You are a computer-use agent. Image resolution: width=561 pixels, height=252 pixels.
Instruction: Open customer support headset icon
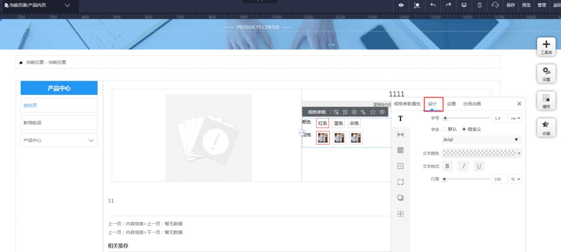[x=495, y=5]
